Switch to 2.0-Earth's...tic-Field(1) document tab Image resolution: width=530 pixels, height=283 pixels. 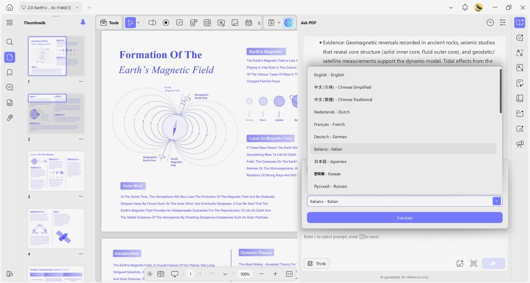tap(51, 7)
